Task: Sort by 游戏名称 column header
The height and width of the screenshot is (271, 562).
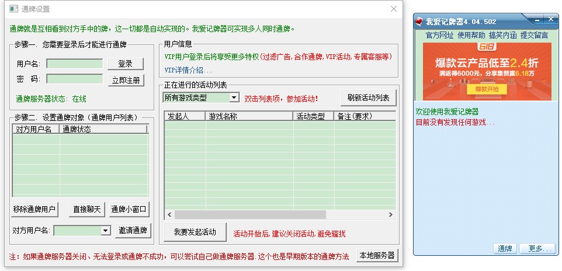Action: 249,116
